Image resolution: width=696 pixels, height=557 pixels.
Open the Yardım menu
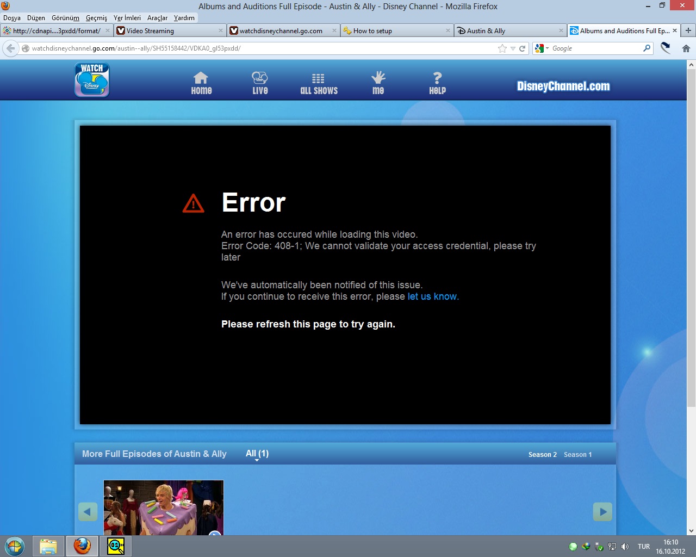pyautogui.click(x=184, y=18)
